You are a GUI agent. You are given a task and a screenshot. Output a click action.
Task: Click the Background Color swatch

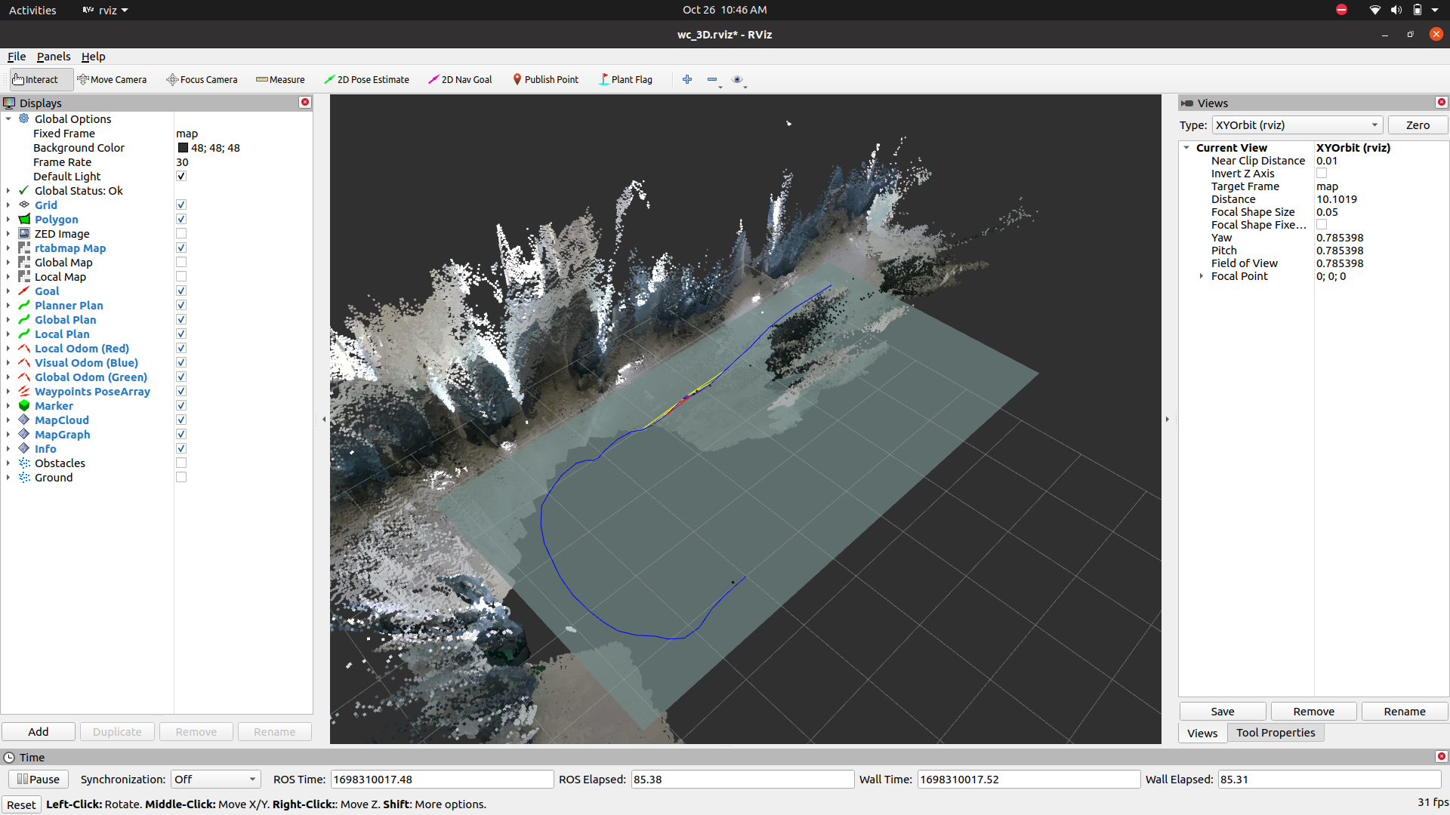[183, 148]
